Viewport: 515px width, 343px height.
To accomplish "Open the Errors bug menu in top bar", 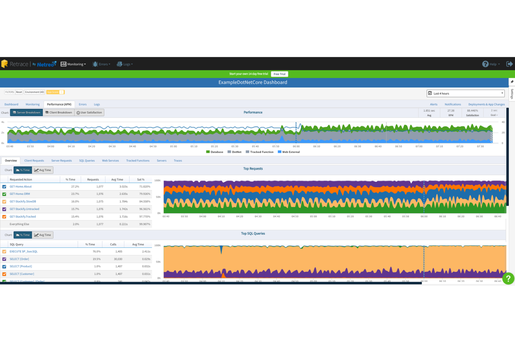I will tap(101, 64).
